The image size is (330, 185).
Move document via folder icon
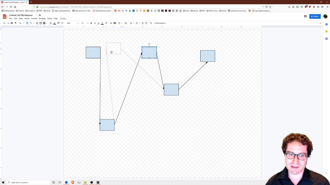coord(40,15)
